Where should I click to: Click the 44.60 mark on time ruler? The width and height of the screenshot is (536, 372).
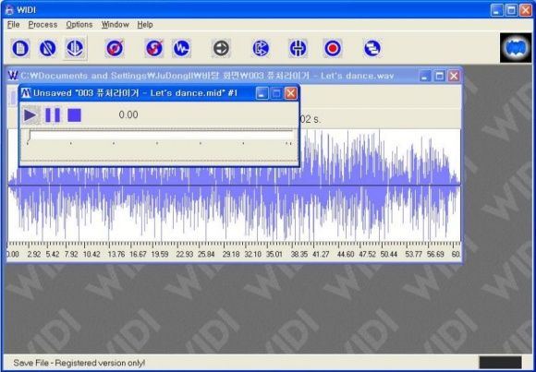click(346, 255)
